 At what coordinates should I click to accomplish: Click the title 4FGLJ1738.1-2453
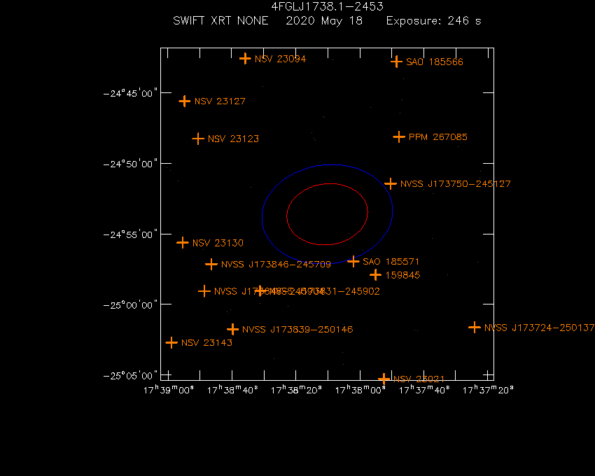(327, 6)
